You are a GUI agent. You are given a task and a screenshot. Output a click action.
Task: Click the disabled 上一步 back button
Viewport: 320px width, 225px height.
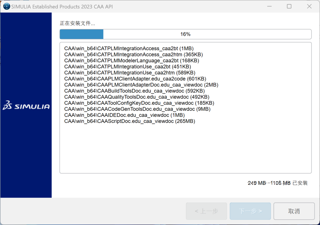coord(206,211)
